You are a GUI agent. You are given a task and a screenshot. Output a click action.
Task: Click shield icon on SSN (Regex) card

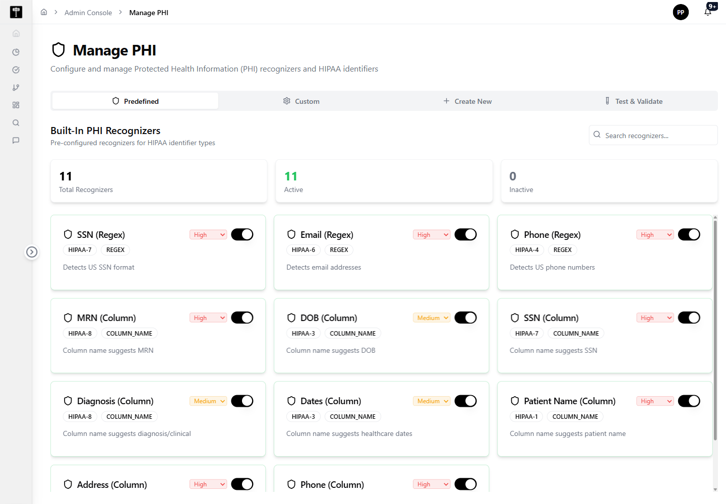68,234
